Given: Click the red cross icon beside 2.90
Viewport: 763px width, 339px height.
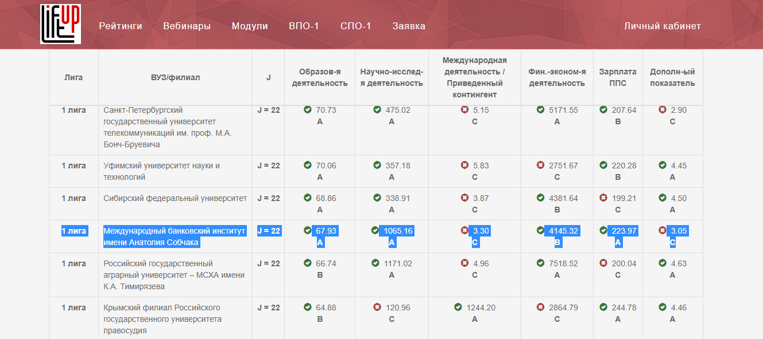Looking at the screenshot, I should click(x=663, y=110).
